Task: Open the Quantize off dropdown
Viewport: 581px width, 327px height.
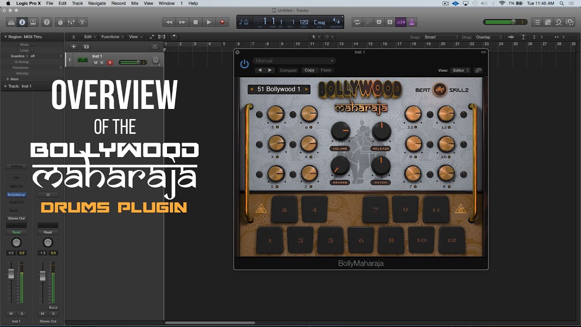Action: tap(46, 56)
